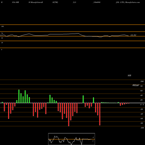Viewport: 145px width, 145px height.
Task: Click the tallest green bar in MR histogram
Action: pyautogui.click(x=19, y=96)
